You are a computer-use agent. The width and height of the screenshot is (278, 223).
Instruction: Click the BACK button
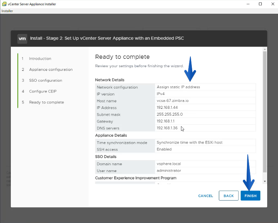229,196
